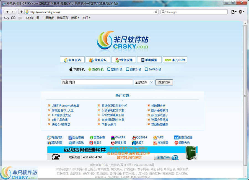Open the 金山毒霸 software icon link

[76, 137]
